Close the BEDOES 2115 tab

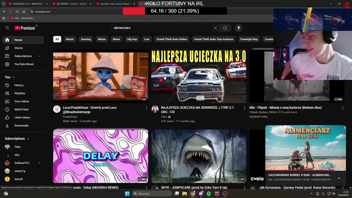pyautogui.click(x=47, y=4)
